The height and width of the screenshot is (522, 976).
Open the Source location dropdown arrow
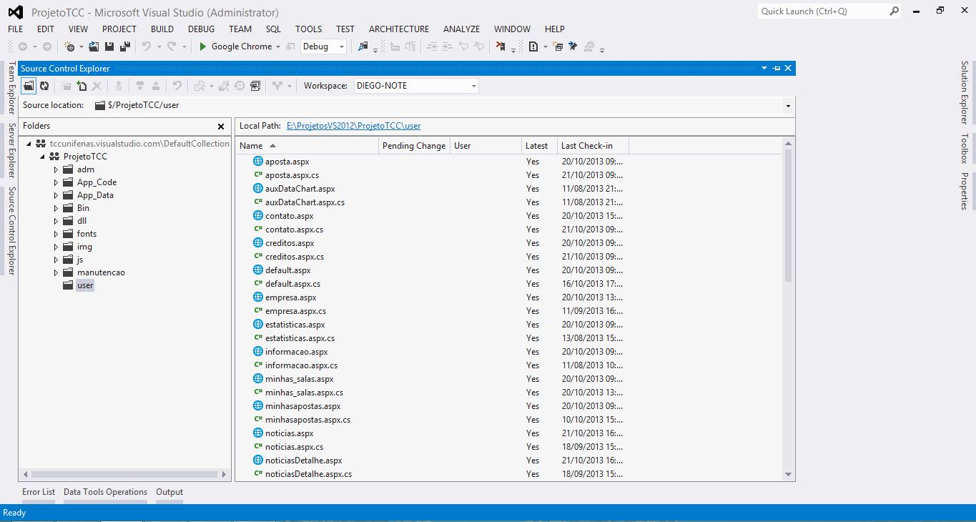tap(788, 106)
